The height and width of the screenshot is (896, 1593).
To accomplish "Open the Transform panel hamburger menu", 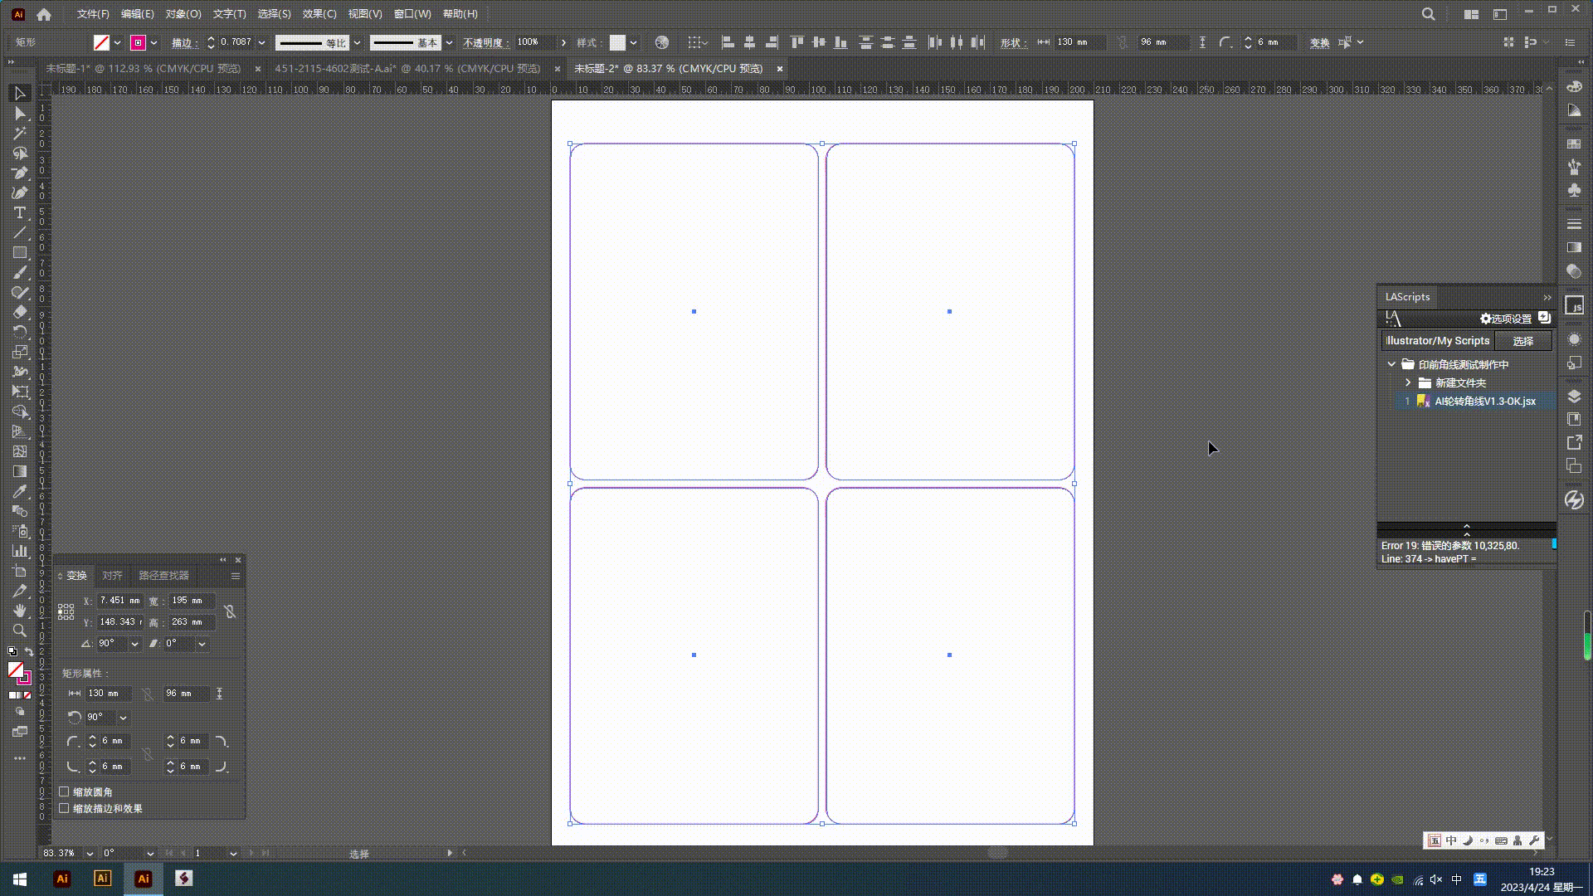I will click(236, 576).
